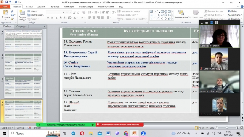Open the Макет layout dropdown
The image size is (244, 137).
point(33,11)
